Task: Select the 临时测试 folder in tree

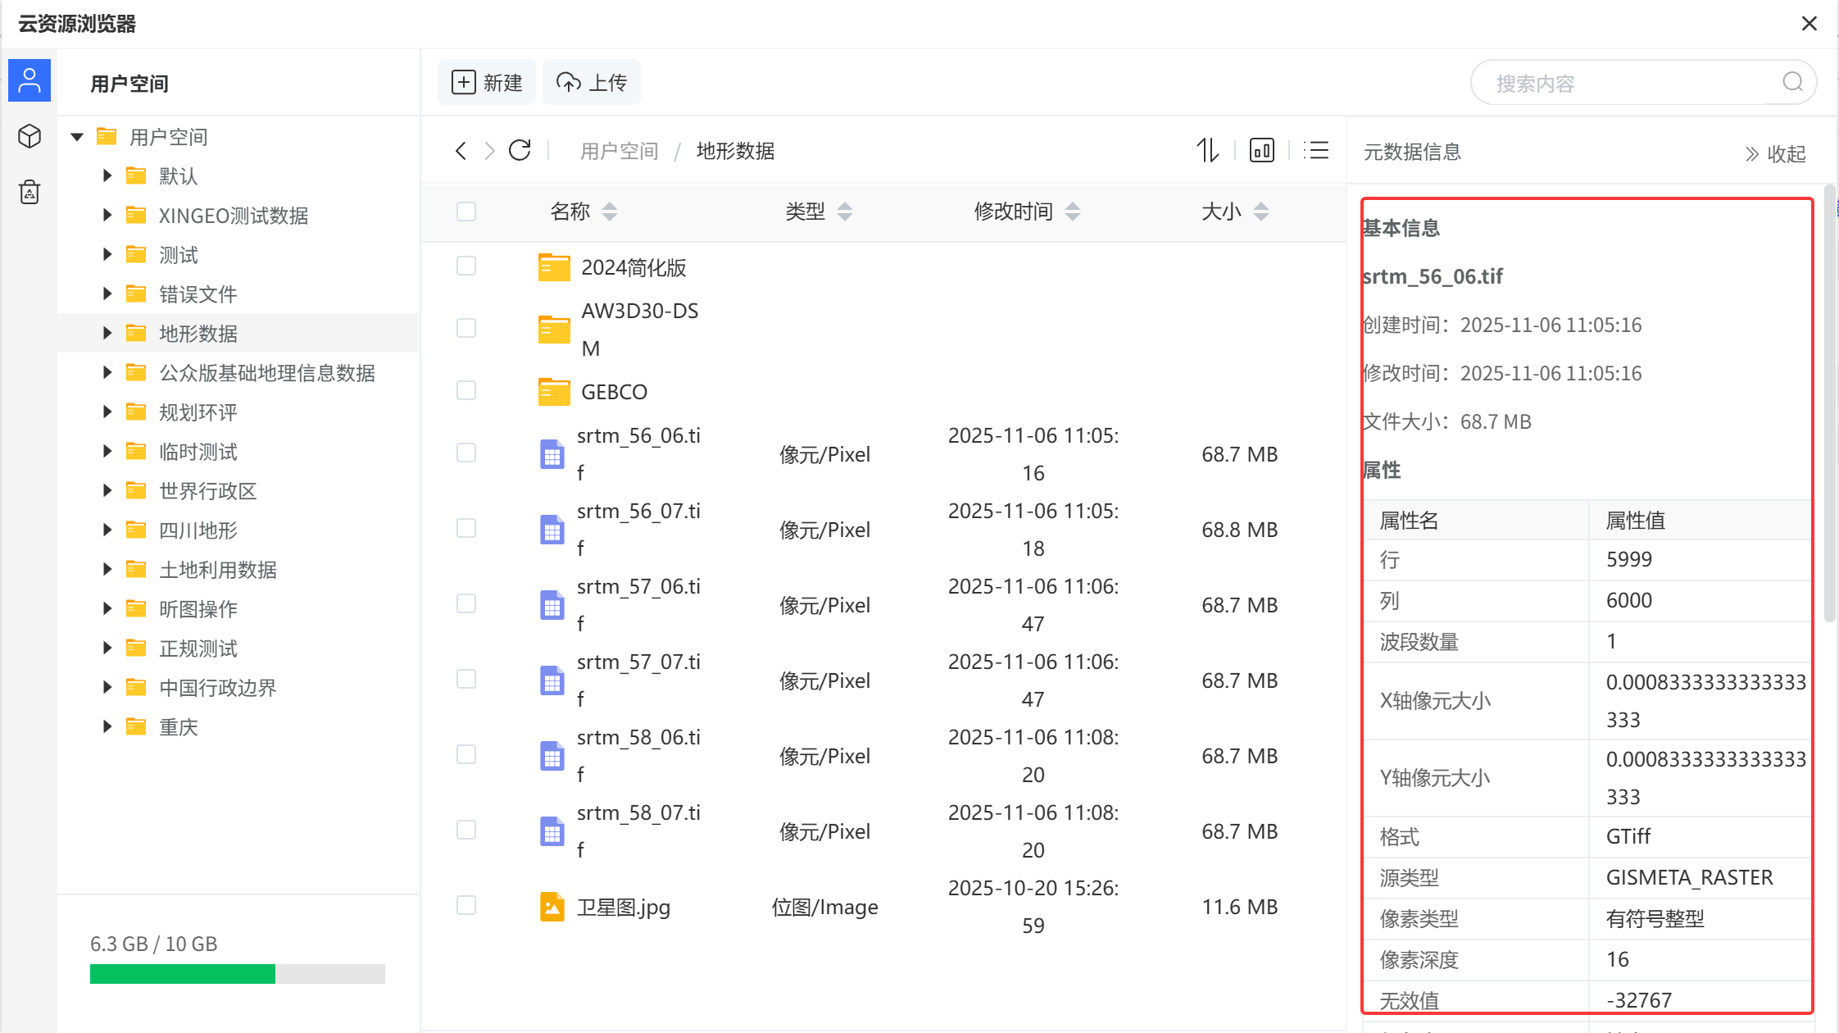Action: coord(198,452)
